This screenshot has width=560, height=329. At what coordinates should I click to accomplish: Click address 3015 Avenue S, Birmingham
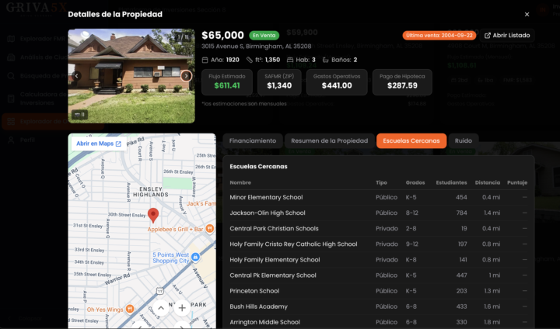click(x=256, y=47)
